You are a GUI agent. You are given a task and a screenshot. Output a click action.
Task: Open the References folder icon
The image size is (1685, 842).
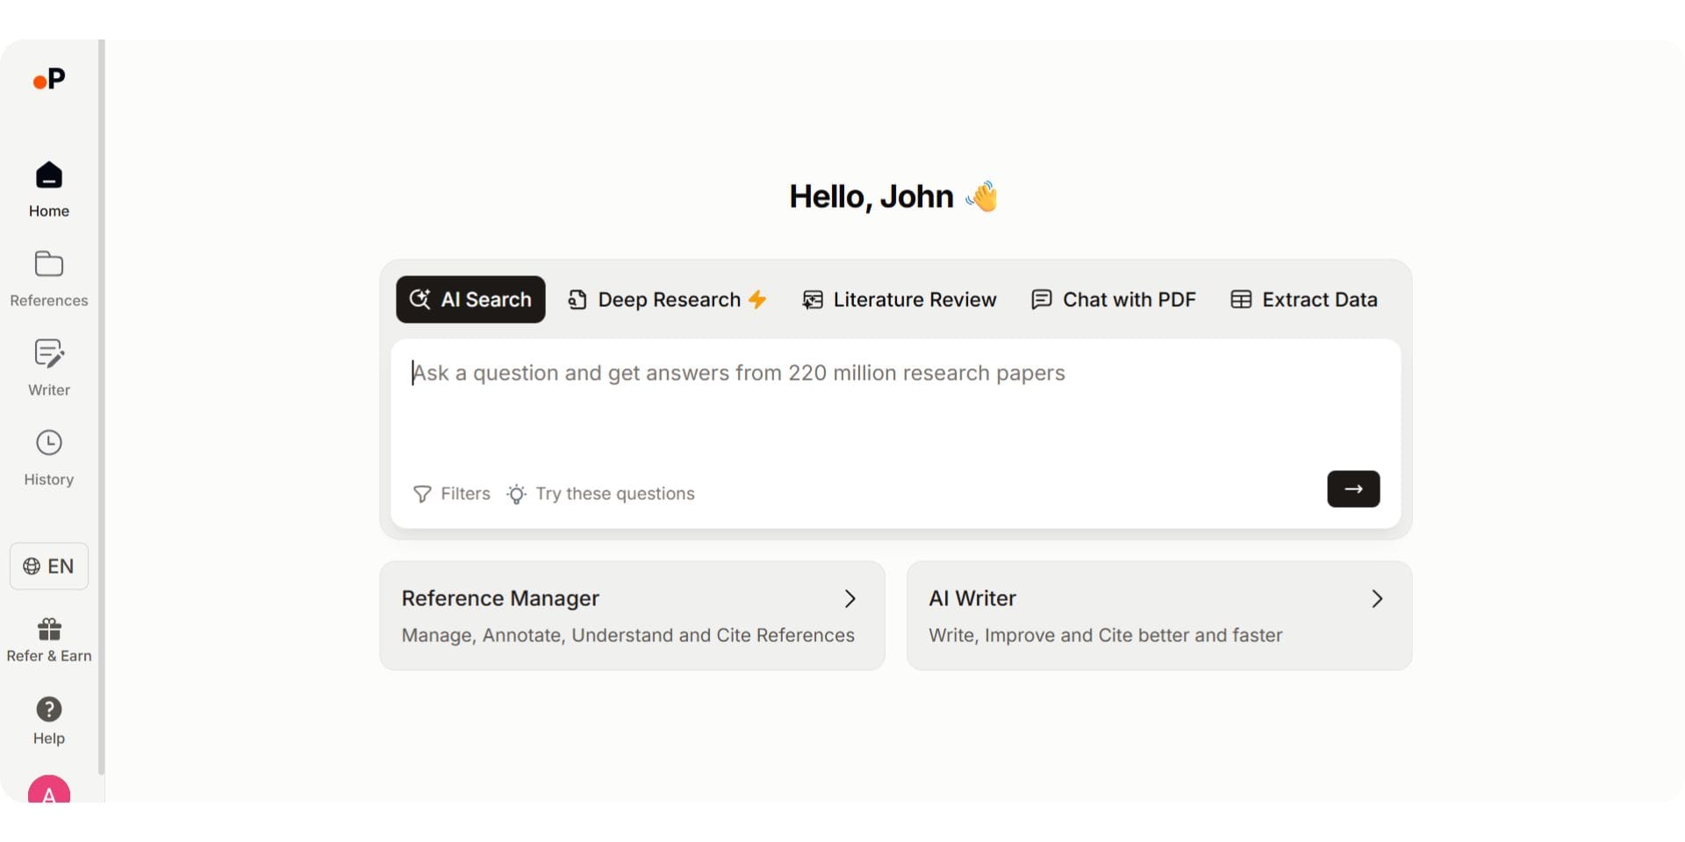coord(49,264)
